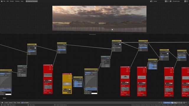Select the third channel icon right of Backdrop

click(x=176, y=103)
